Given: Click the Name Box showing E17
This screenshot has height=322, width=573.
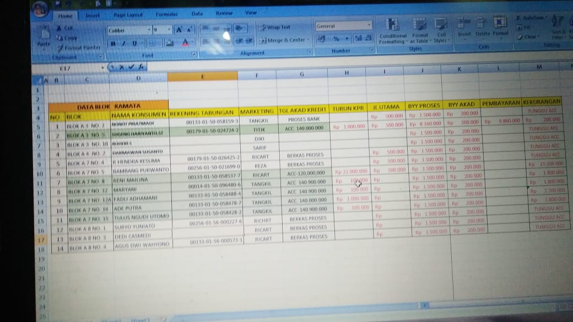Looking at the screenshot, I should pyautogui.click(x=66, y=68).
